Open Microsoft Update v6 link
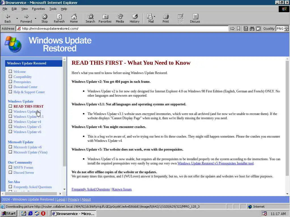This screenshot has height=217, width=290. 27,147
